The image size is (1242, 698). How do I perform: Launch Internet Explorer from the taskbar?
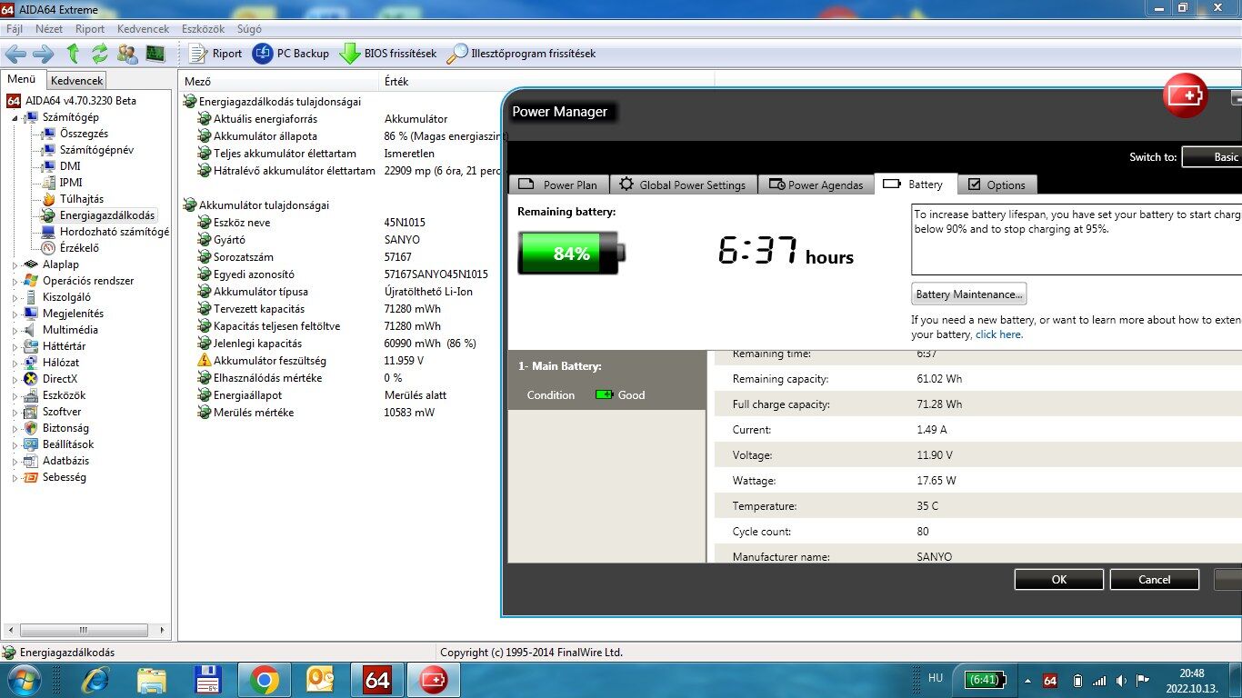click(95, 680)
